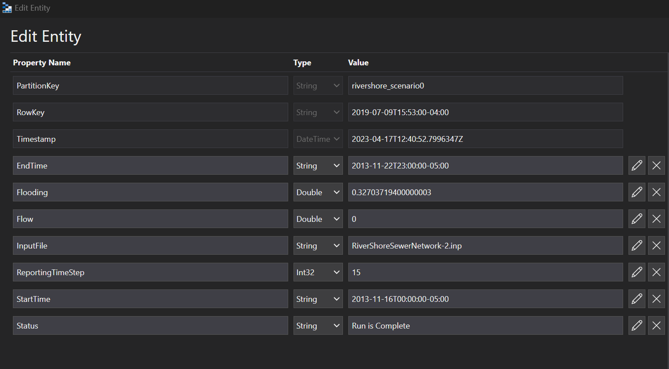The width and height of the screenshot is (669, 369).
Task: Click the disabled DateTime dropdown for Timestamp
Action: tap(318, 139)
